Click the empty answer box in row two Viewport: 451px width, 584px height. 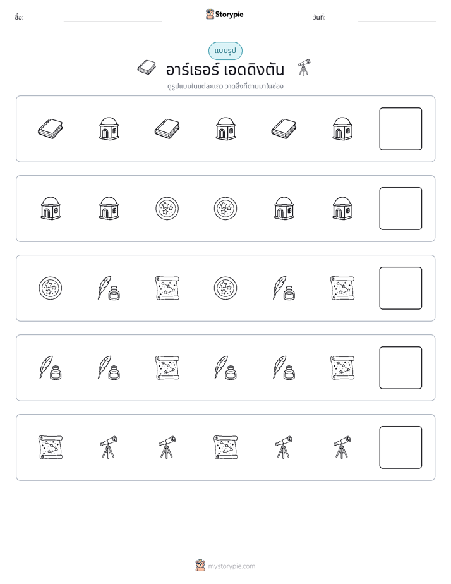click(400, 209)
